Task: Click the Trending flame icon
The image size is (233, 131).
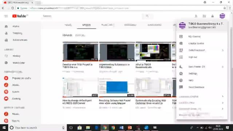Action: (x=6, y=33)
